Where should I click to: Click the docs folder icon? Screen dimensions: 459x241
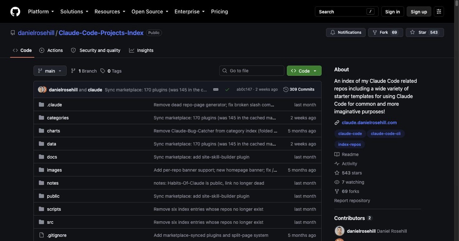click(x=41, y=157)
